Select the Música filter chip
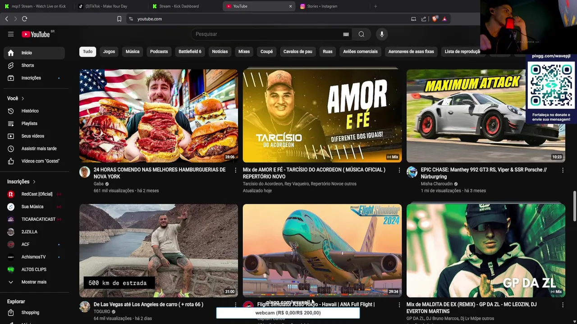Viewport: 577px width, 324px height. [133, 51]
